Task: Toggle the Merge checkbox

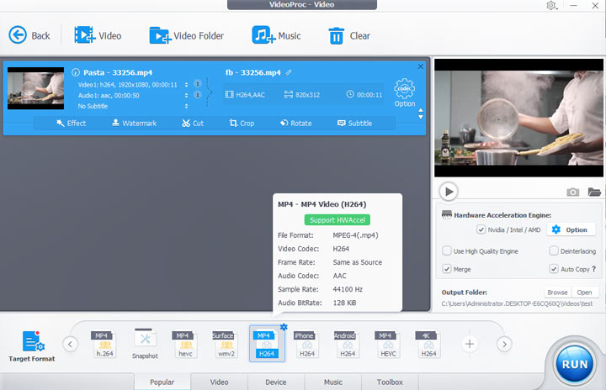Action: pyautogui.click(x=447, y=269)
